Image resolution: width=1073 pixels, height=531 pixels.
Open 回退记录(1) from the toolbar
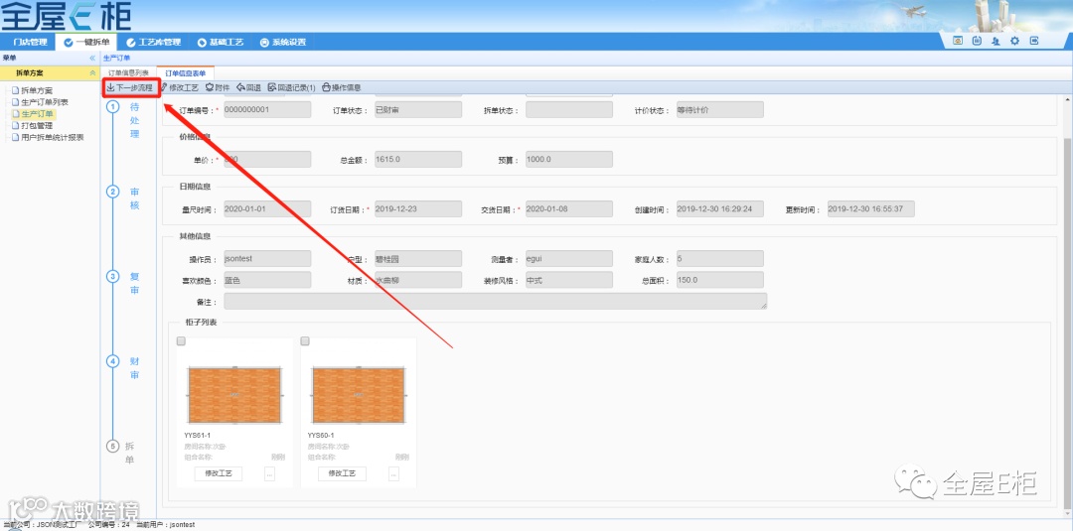pyautogui.click(x=291, y=87)
